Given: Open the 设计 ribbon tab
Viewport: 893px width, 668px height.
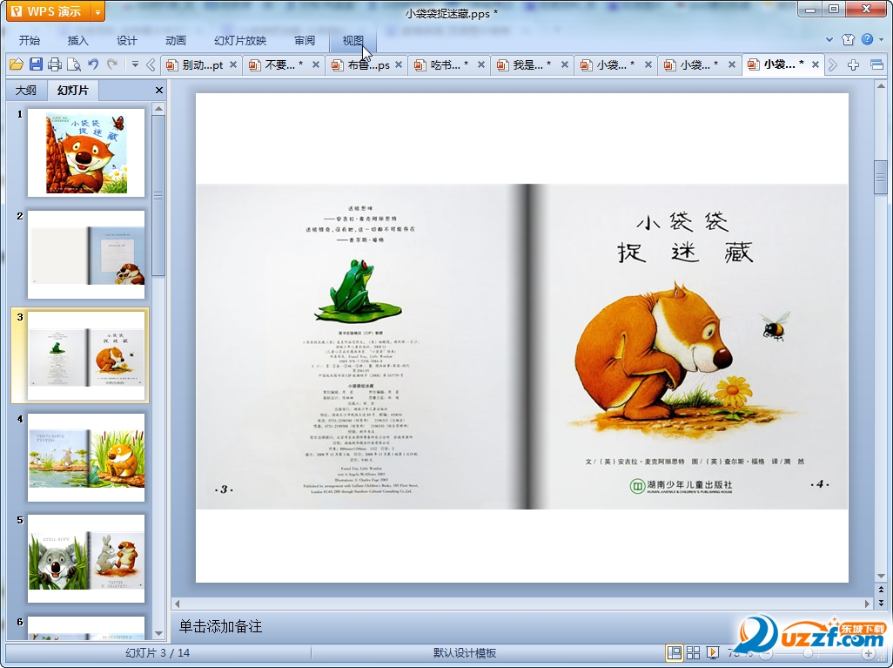Looking at the screenshot, I should point(126,40).
